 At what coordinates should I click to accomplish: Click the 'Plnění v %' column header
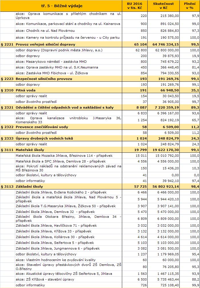click(x=190, y=6)
